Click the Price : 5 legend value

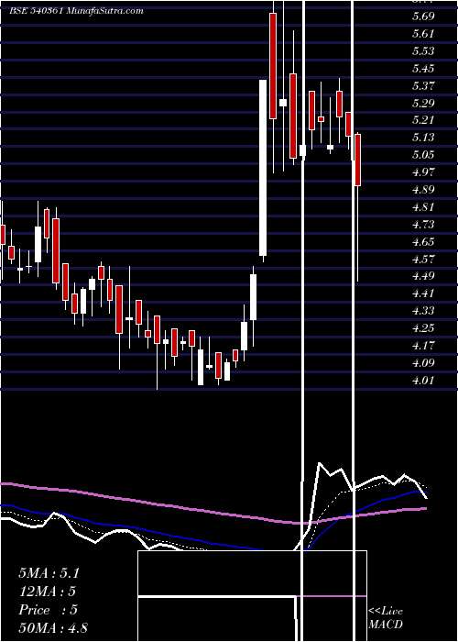tap(48, 610)
